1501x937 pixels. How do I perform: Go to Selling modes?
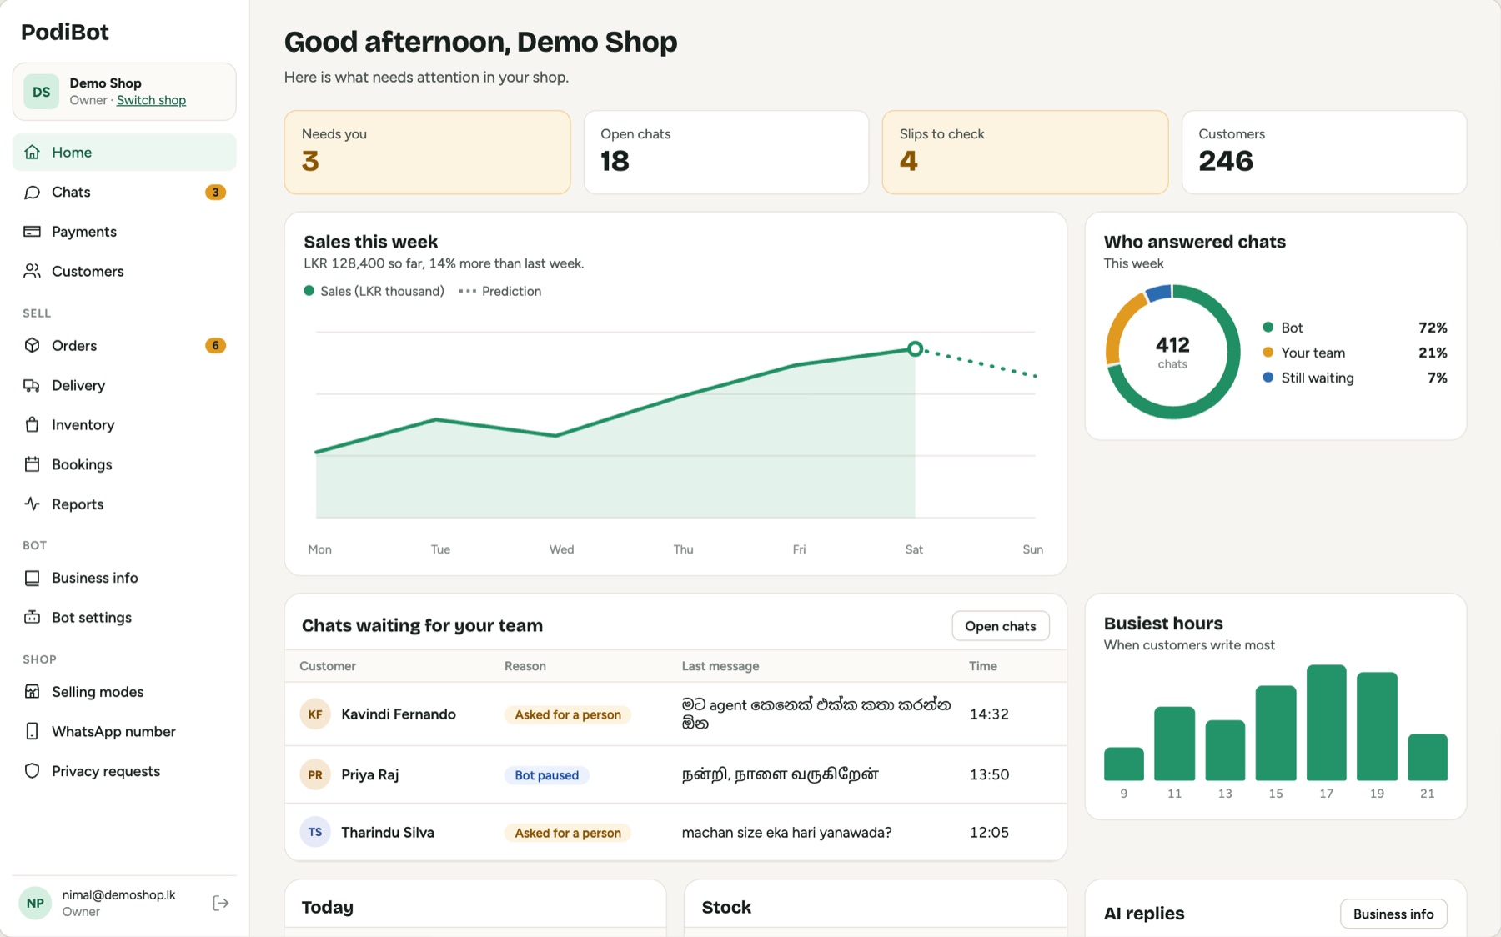click(x=124, y=691)
